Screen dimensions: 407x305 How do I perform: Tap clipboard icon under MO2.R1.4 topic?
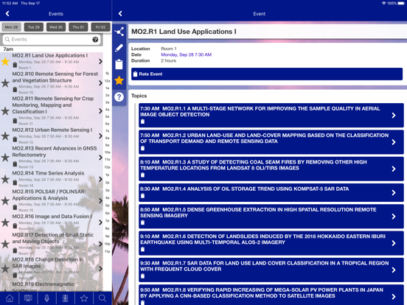pos(142,196)
